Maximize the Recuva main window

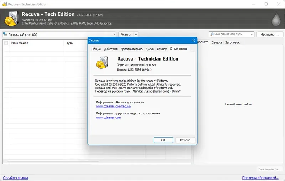266,4
